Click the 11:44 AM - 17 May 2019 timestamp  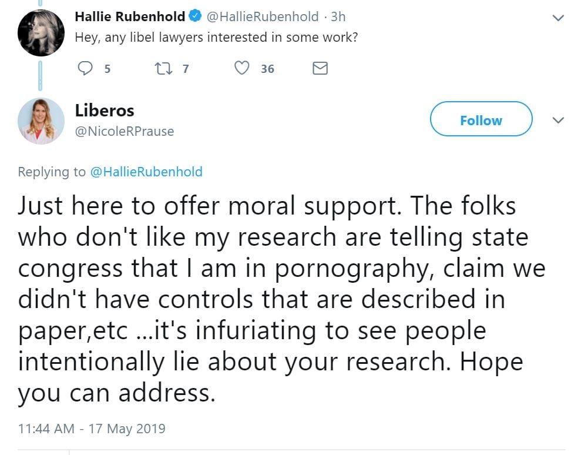[x=92, y=429]
